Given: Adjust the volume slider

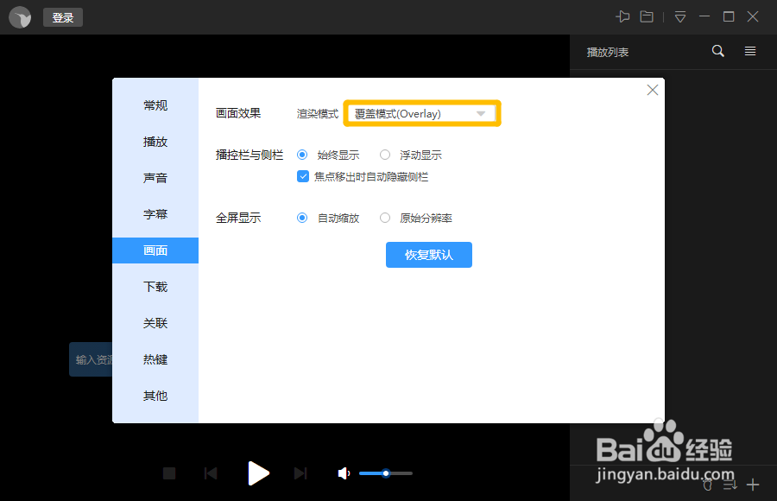Looking at the screenshot, I should 385,473.
